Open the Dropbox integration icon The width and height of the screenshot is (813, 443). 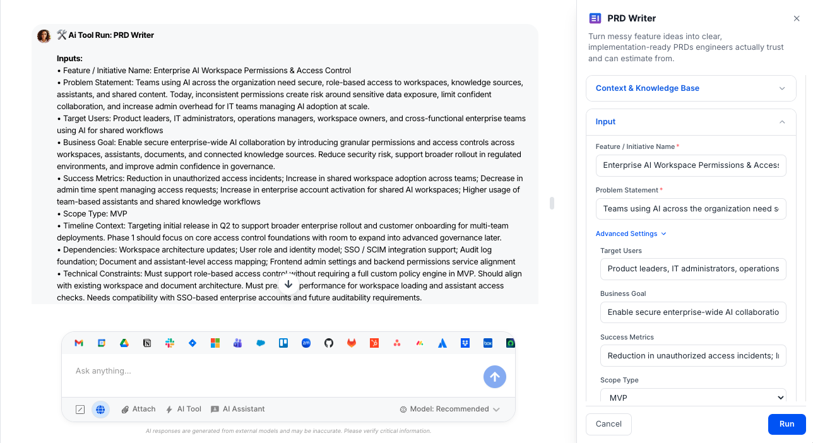tap(465, 343)
